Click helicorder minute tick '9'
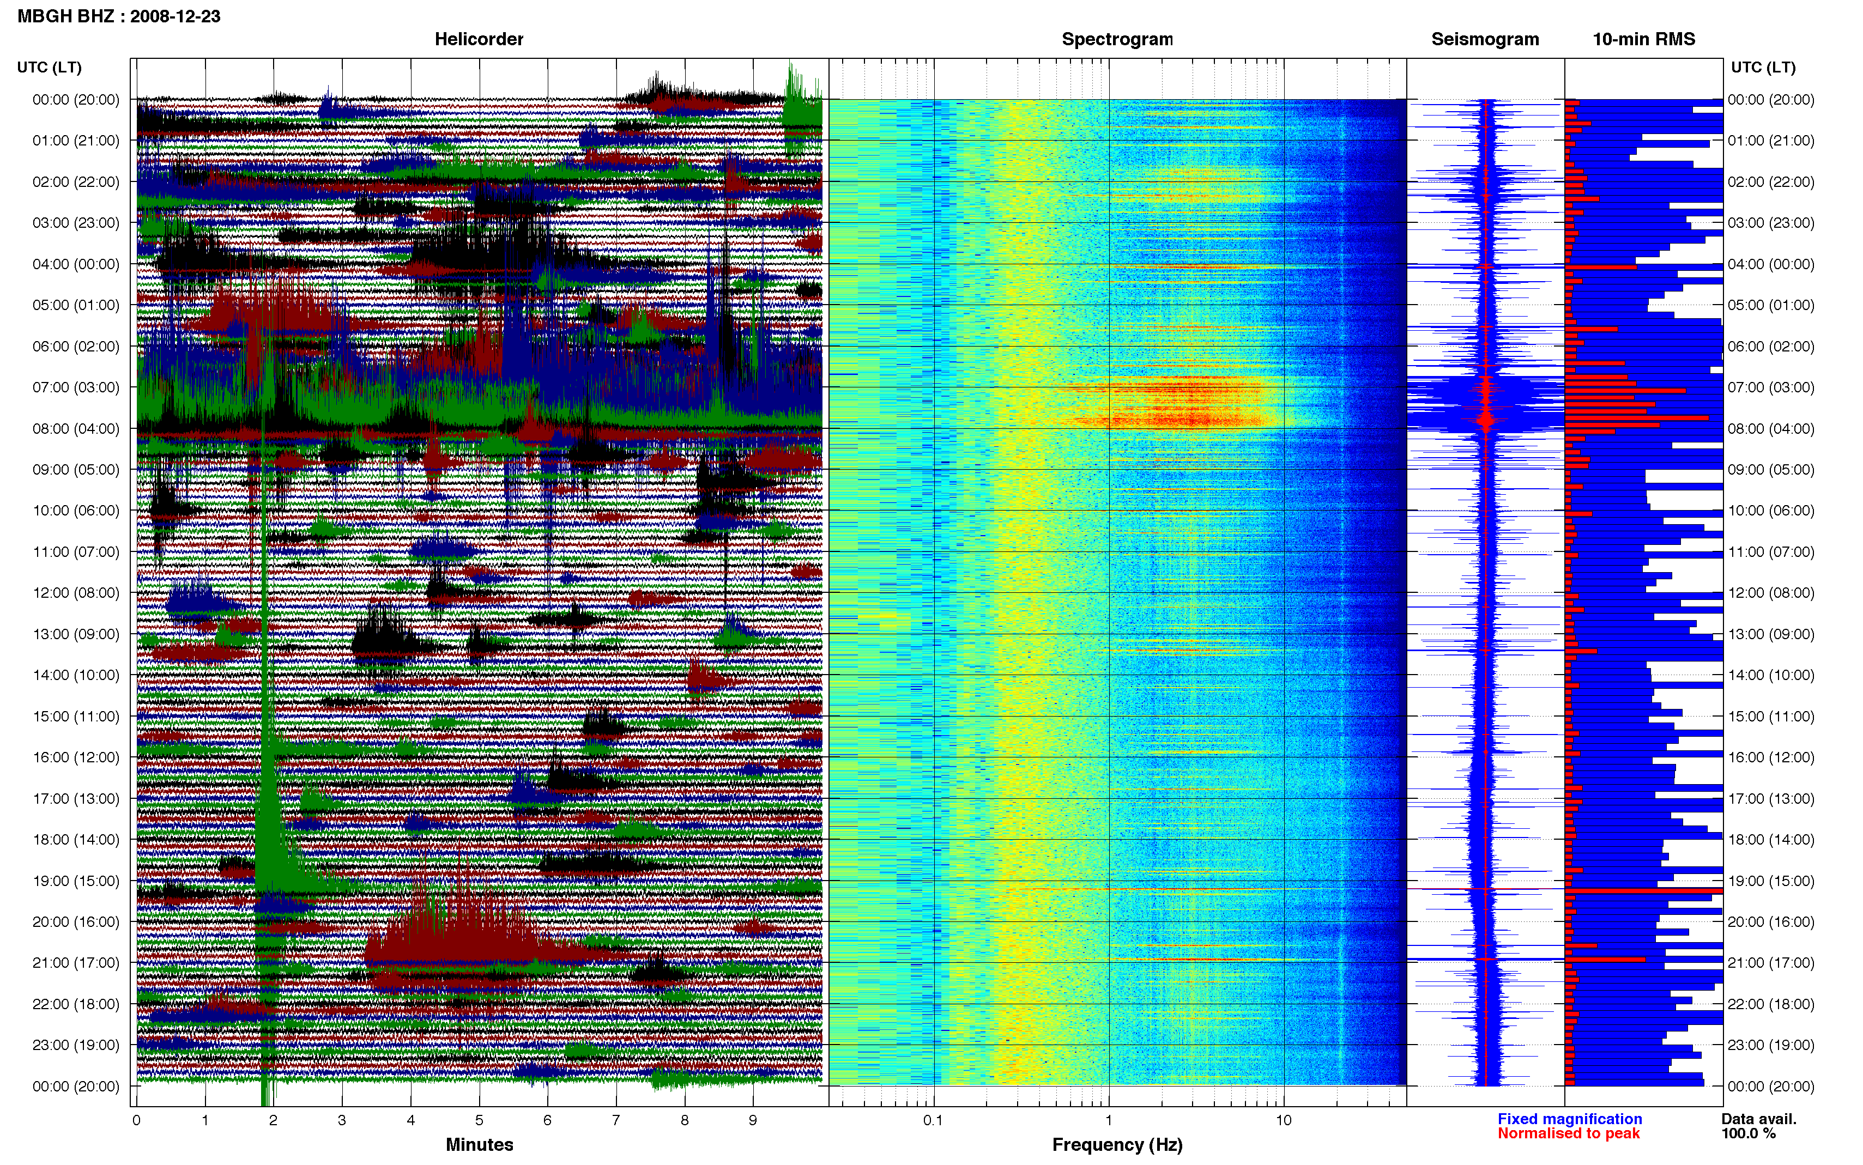Screen dimensions: 1863x1165 pos(753,1120)
